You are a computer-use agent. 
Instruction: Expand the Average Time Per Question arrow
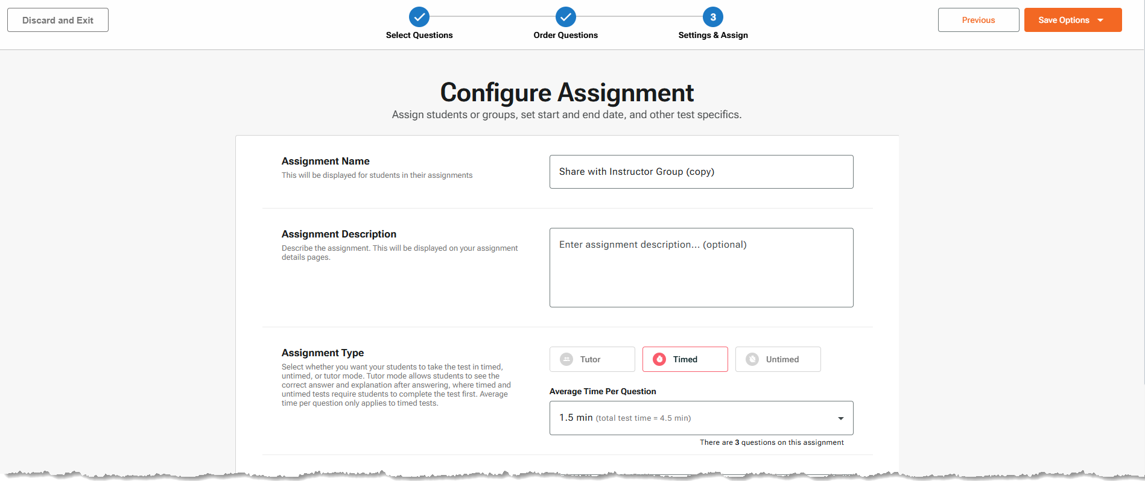(x=840, y=418)
